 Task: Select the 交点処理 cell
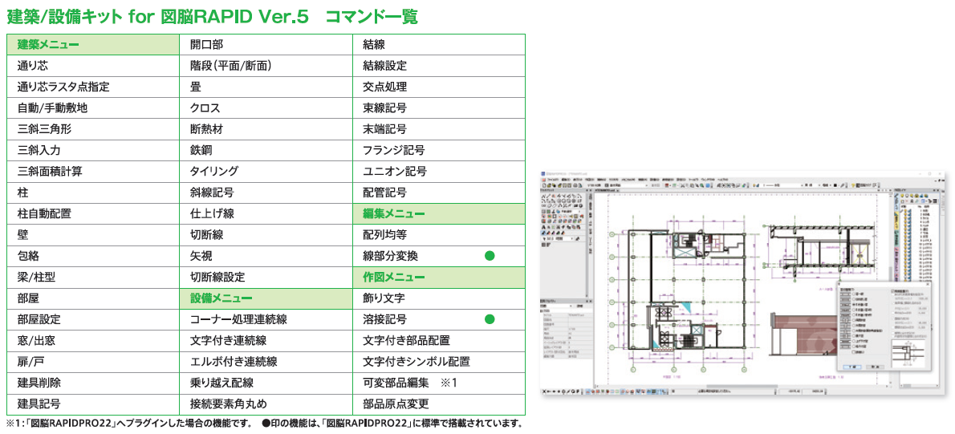point(438,87)
